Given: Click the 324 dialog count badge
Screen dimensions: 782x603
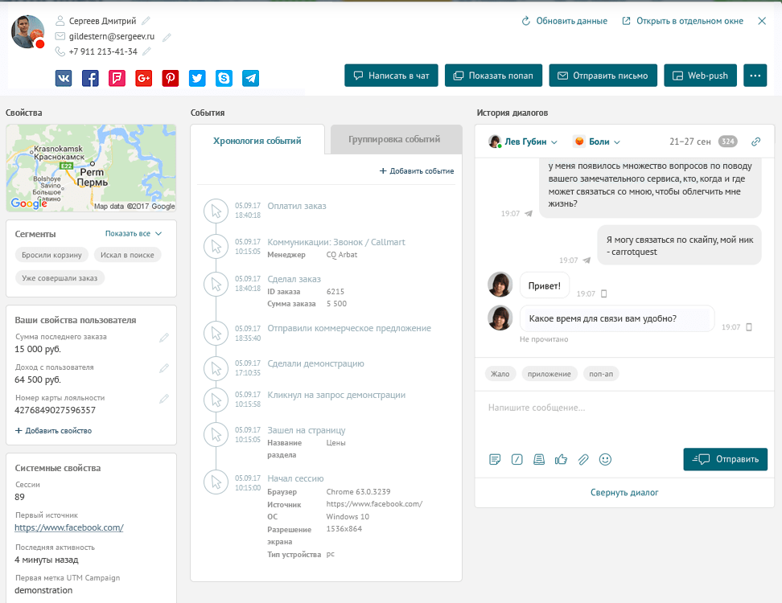Looking at the screenshot, I should click(x=727, y=142).
